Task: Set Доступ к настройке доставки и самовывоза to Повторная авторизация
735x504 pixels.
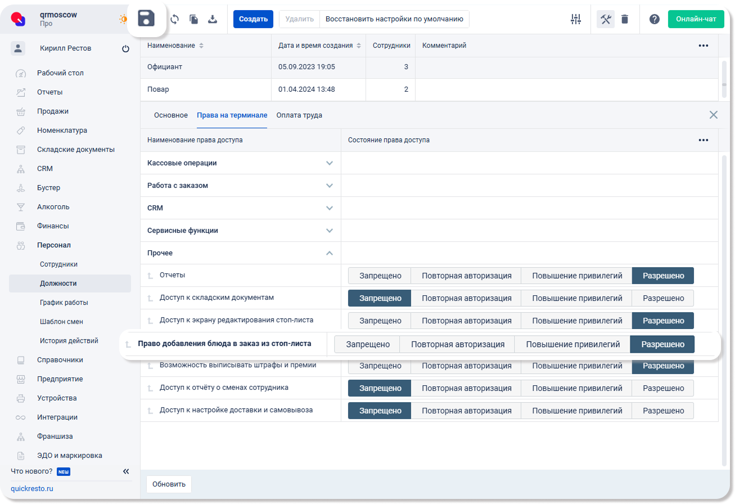Action: 467,411
